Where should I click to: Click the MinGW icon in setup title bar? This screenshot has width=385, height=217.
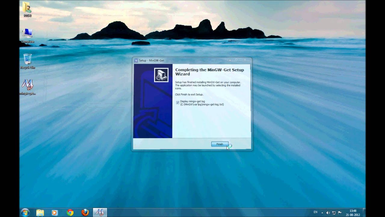click(136, 60)
